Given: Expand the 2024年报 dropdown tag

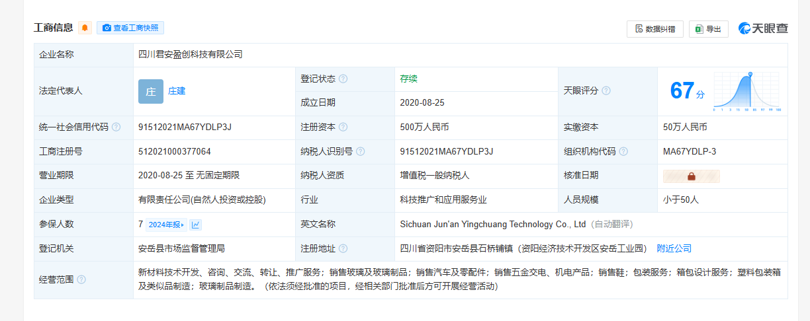Looking at the screenshot, I should click(166, 225).
